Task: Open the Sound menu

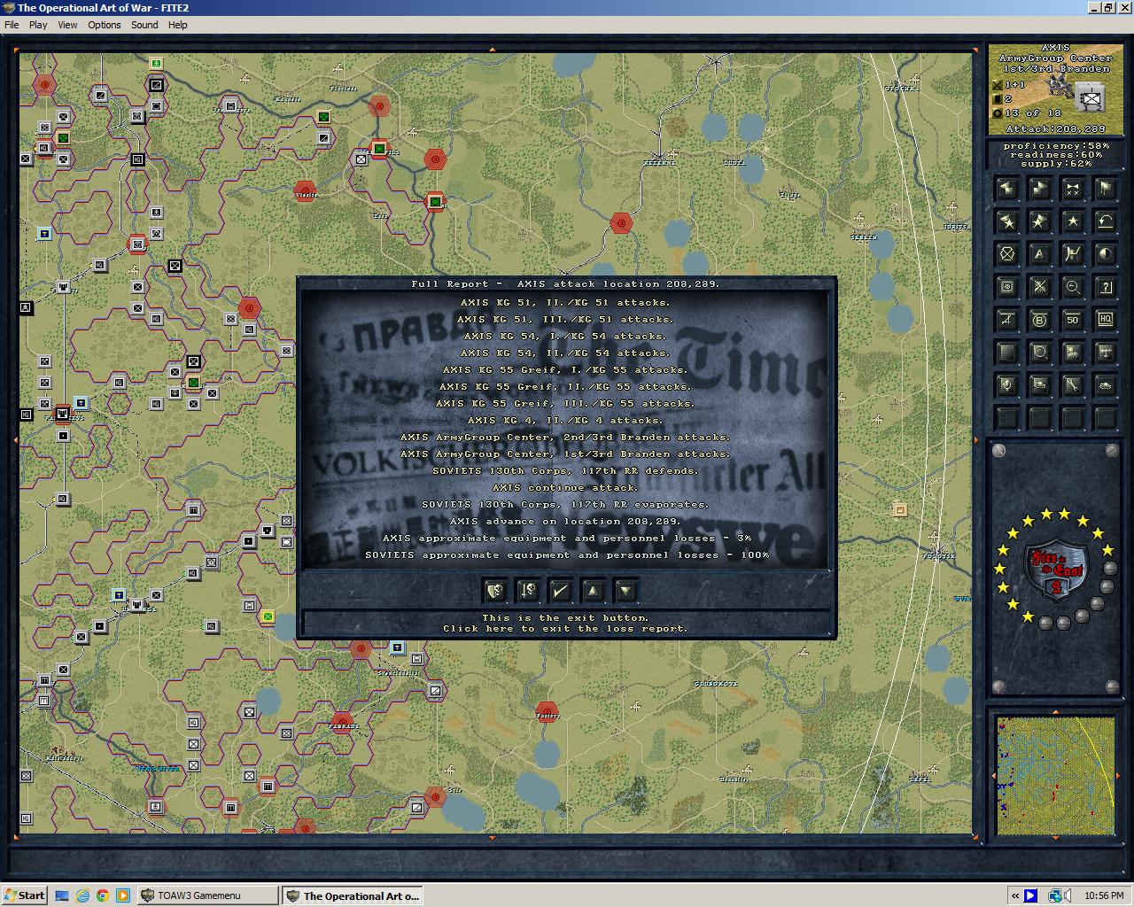Action: 144,25
